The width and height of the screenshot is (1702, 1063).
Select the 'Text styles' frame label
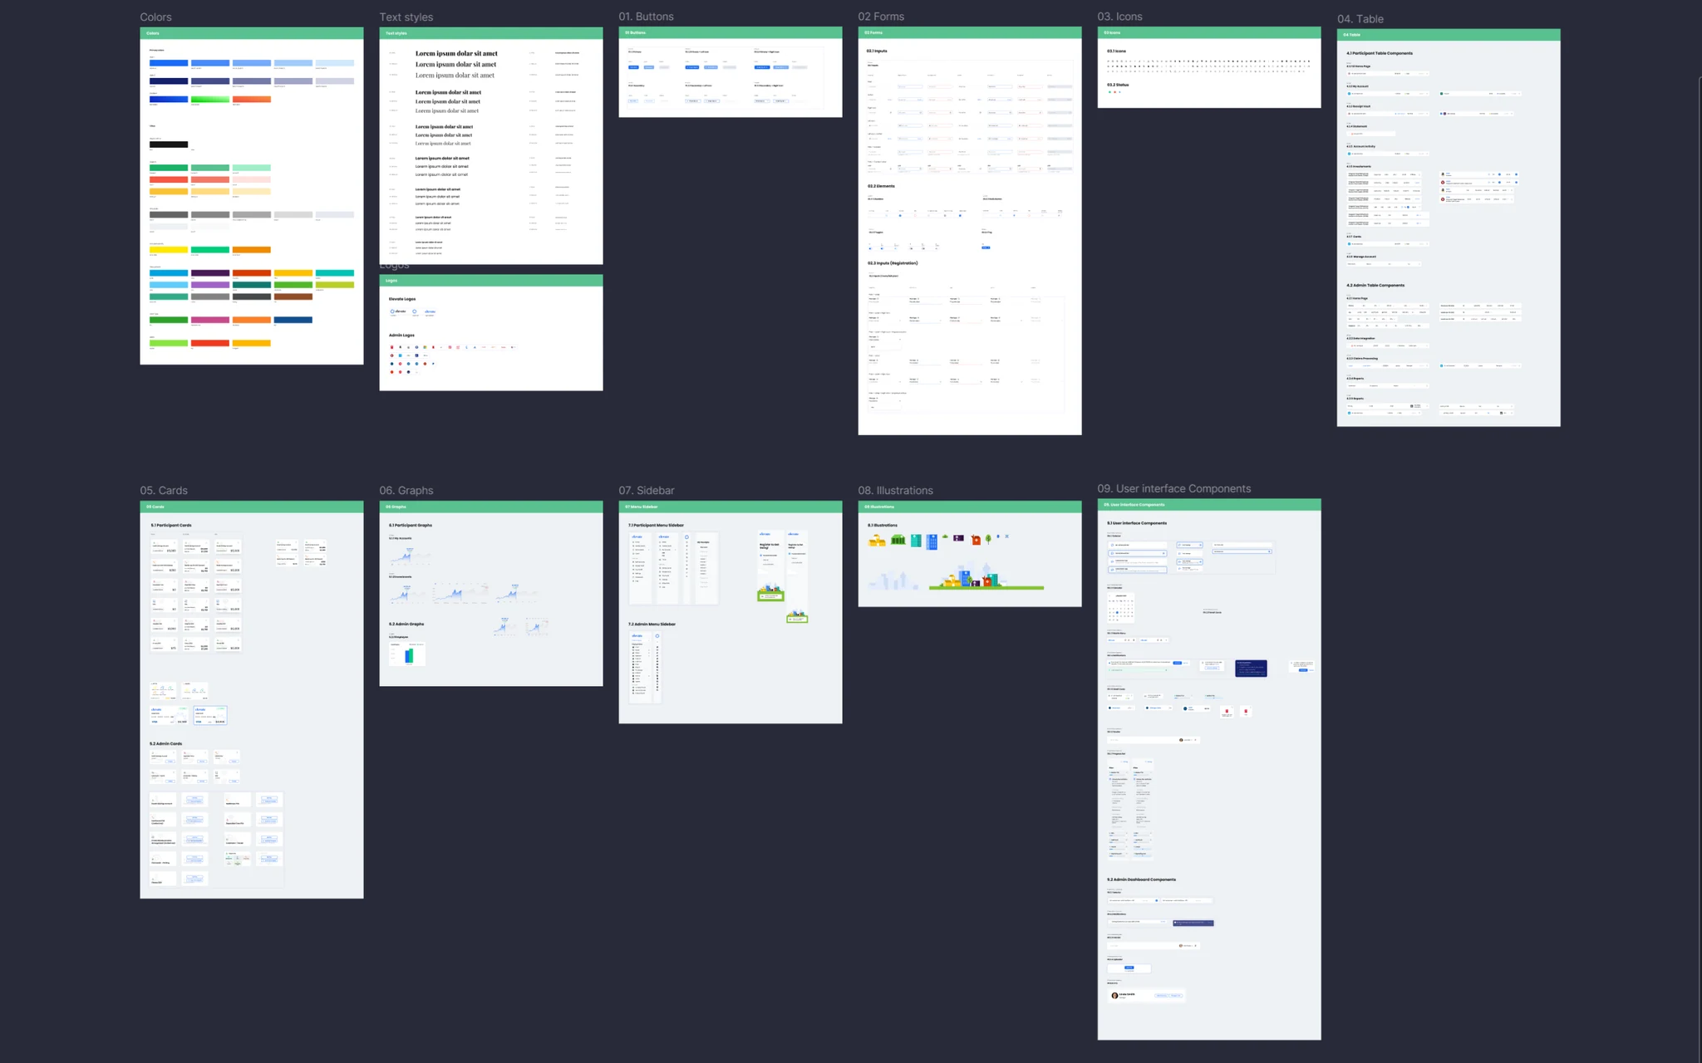pos(406,17)
